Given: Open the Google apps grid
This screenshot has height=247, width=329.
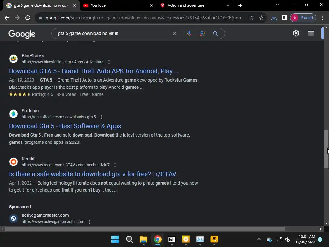Looking at the screenshot, I should pyautogui.click(x=311, y=33).
